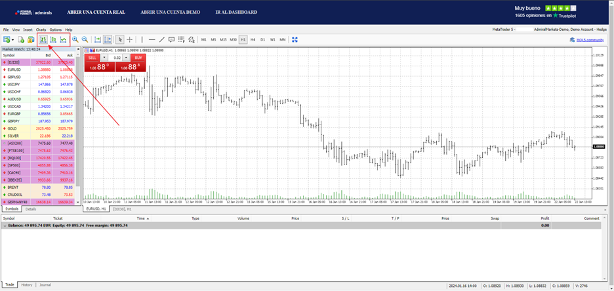The image size is (614, 291).
Task: Select the trendline drawing tool
Action: tap(162, 39)
